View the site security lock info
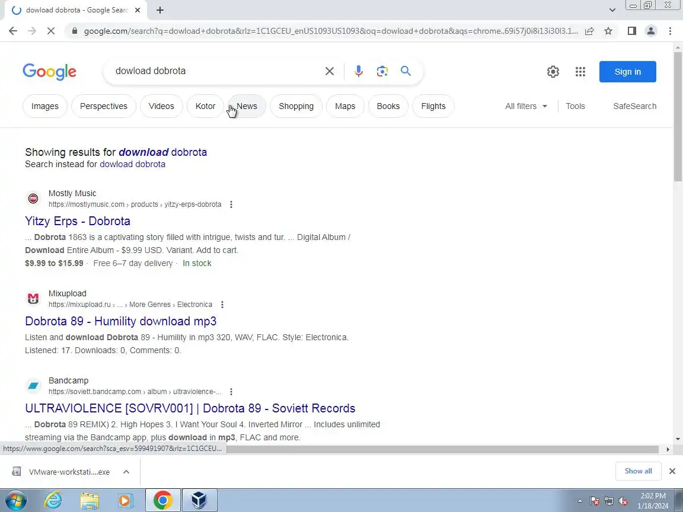Screen dimensions: 683x512 pos(75,31)
